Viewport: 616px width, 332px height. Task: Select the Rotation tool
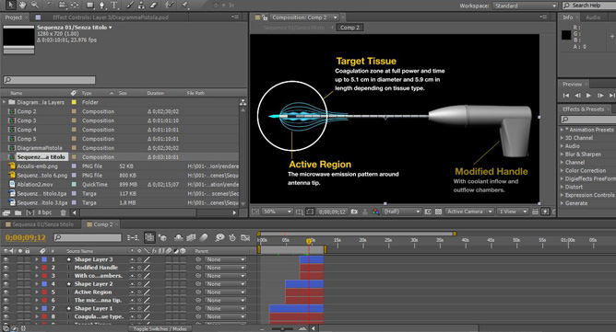[x=51, y=6]
